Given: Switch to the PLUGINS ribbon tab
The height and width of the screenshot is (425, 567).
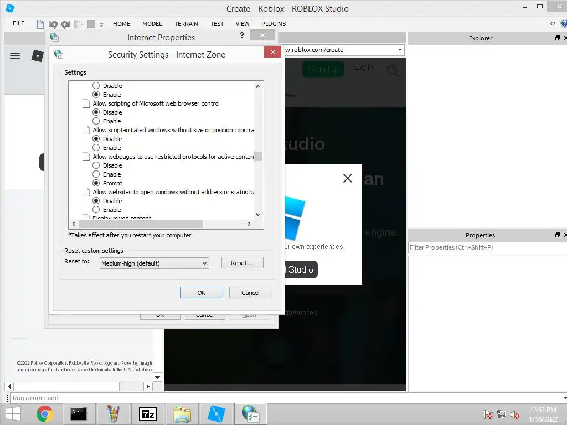Looking at the screenshot, I should pos(274,24).
